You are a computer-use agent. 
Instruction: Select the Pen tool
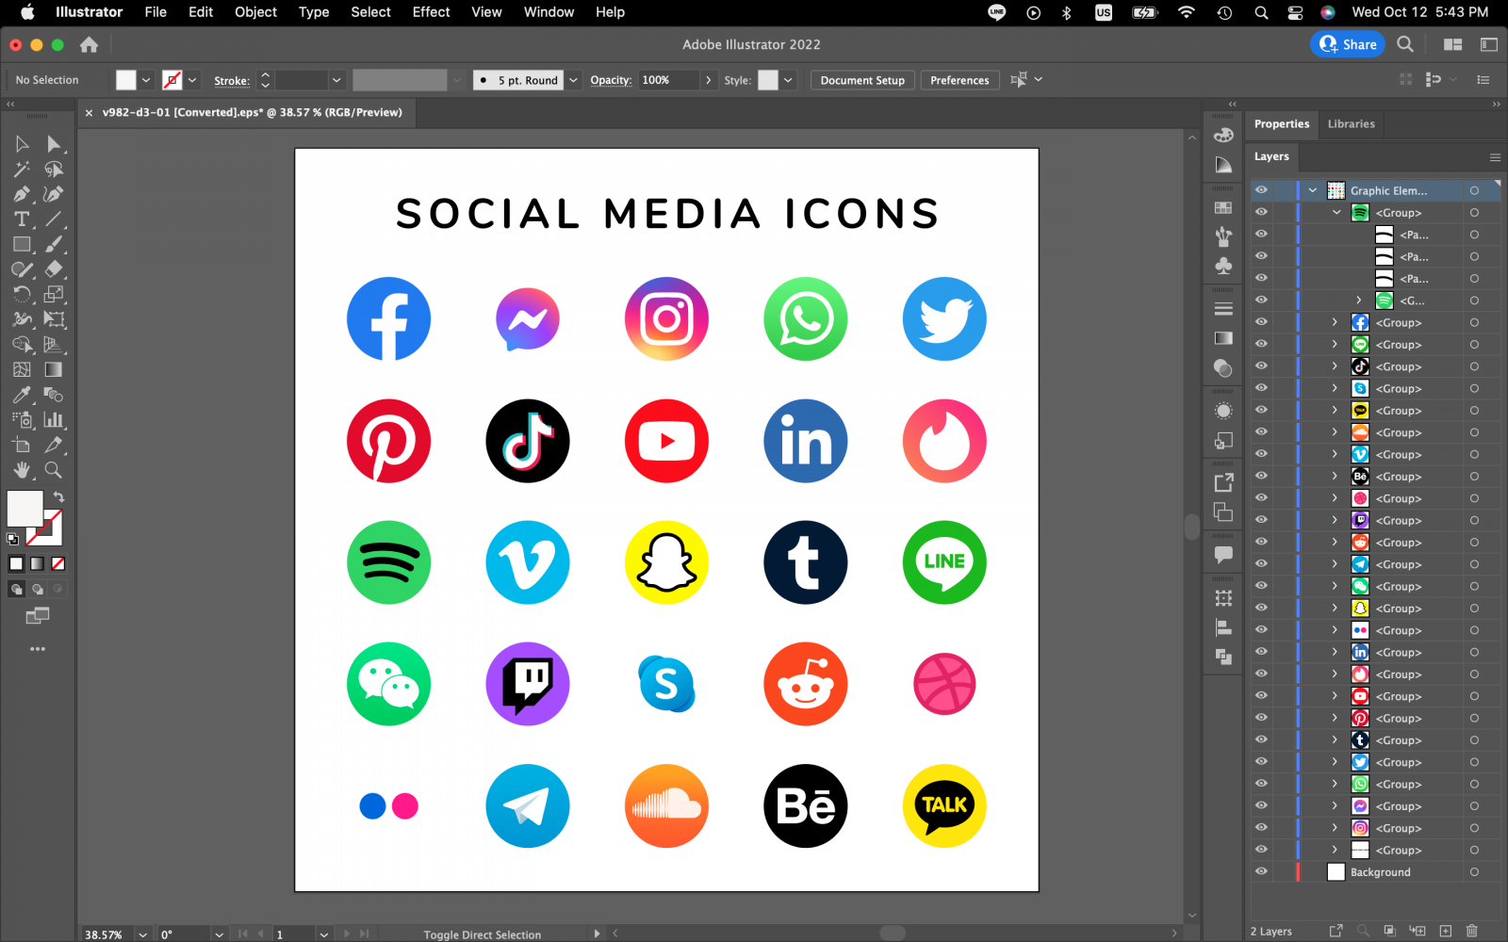tap(22, 194)
